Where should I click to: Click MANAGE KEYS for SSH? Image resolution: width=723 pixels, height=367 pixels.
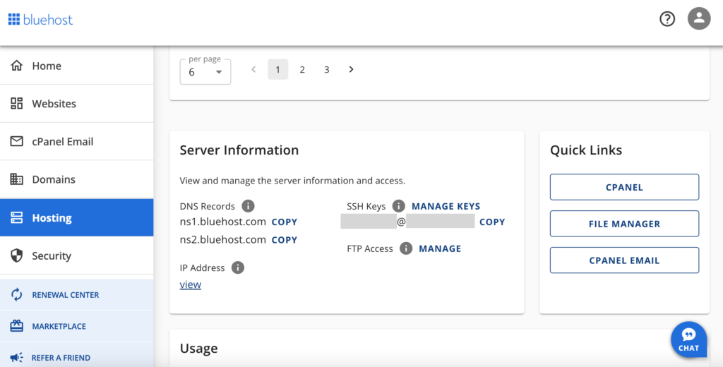pos(446,206)
